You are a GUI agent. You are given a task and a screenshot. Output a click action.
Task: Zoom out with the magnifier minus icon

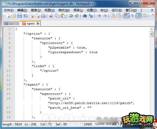pyautogui.click(x=105, y=16)
